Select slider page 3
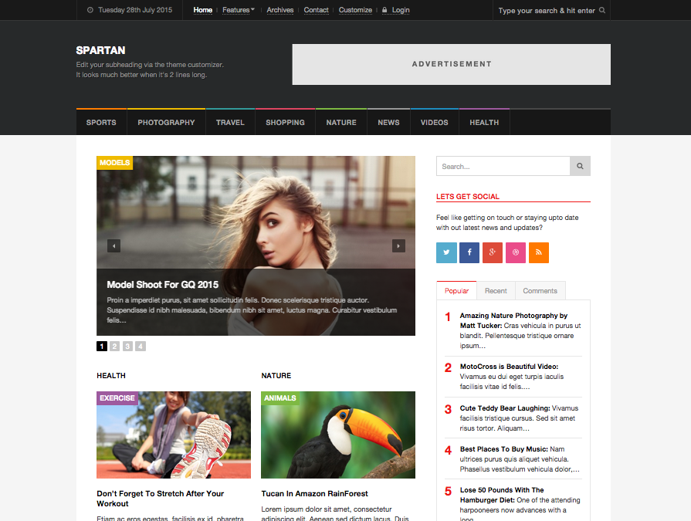Screen dimensions: 691x521 [127, 346]
